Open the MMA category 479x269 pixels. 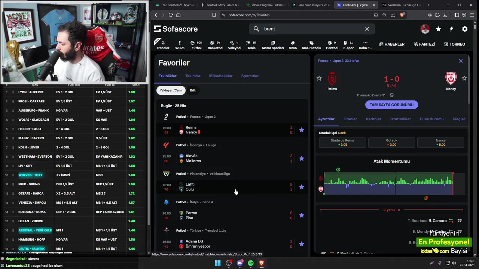pos(293,45)
